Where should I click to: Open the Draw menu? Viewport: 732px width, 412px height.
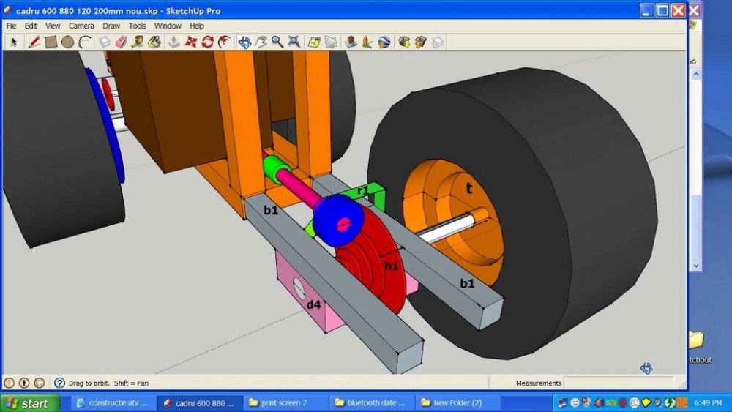click(x=111, y=26)
